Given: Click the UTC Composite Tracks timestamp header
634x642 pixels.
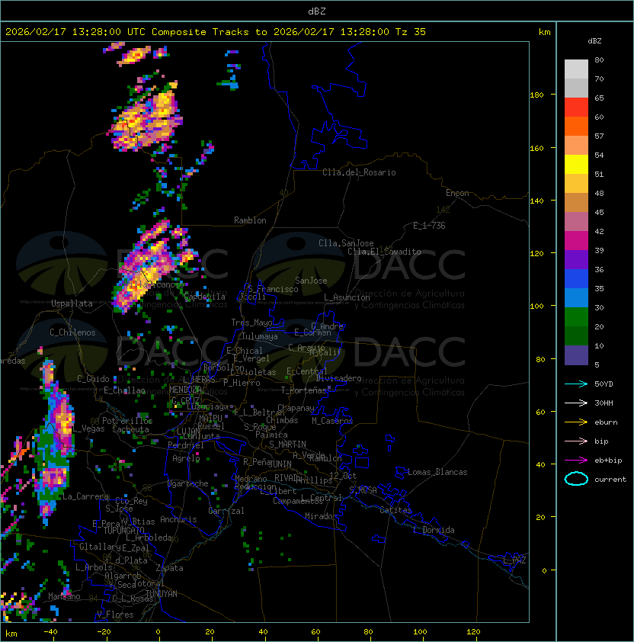Looking at the screenshot, I should pos(216,31).
